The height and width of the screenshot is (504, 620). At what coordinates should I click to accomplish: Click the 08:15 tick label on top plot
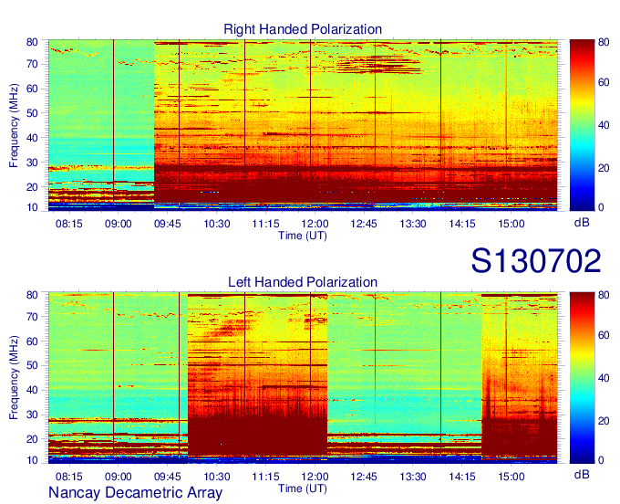[68, 224]
